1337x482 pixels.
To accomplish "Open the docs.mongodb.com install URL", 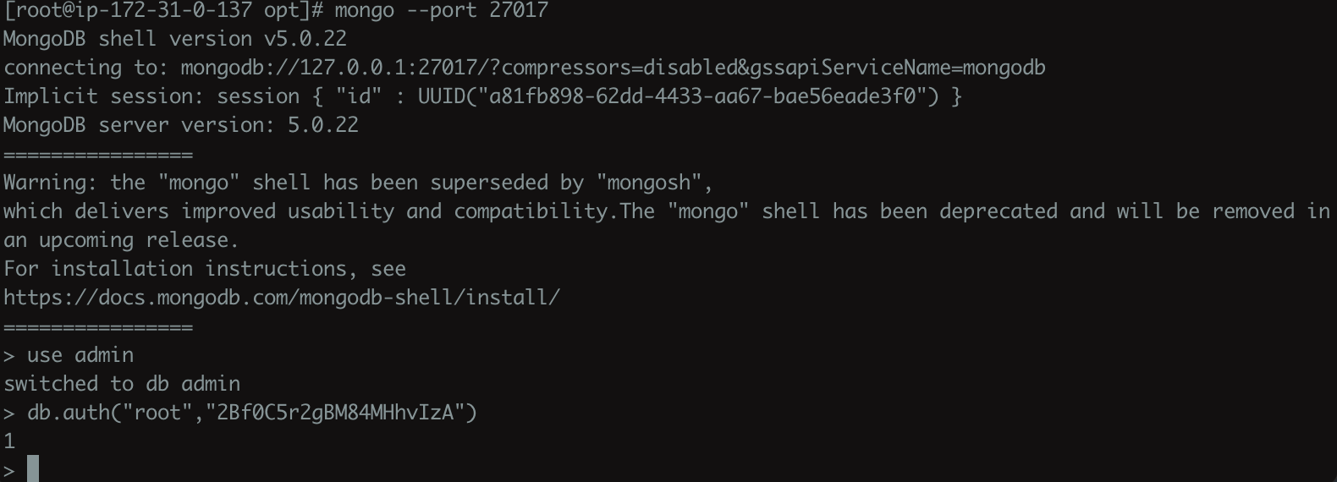I will coord(281,298).
